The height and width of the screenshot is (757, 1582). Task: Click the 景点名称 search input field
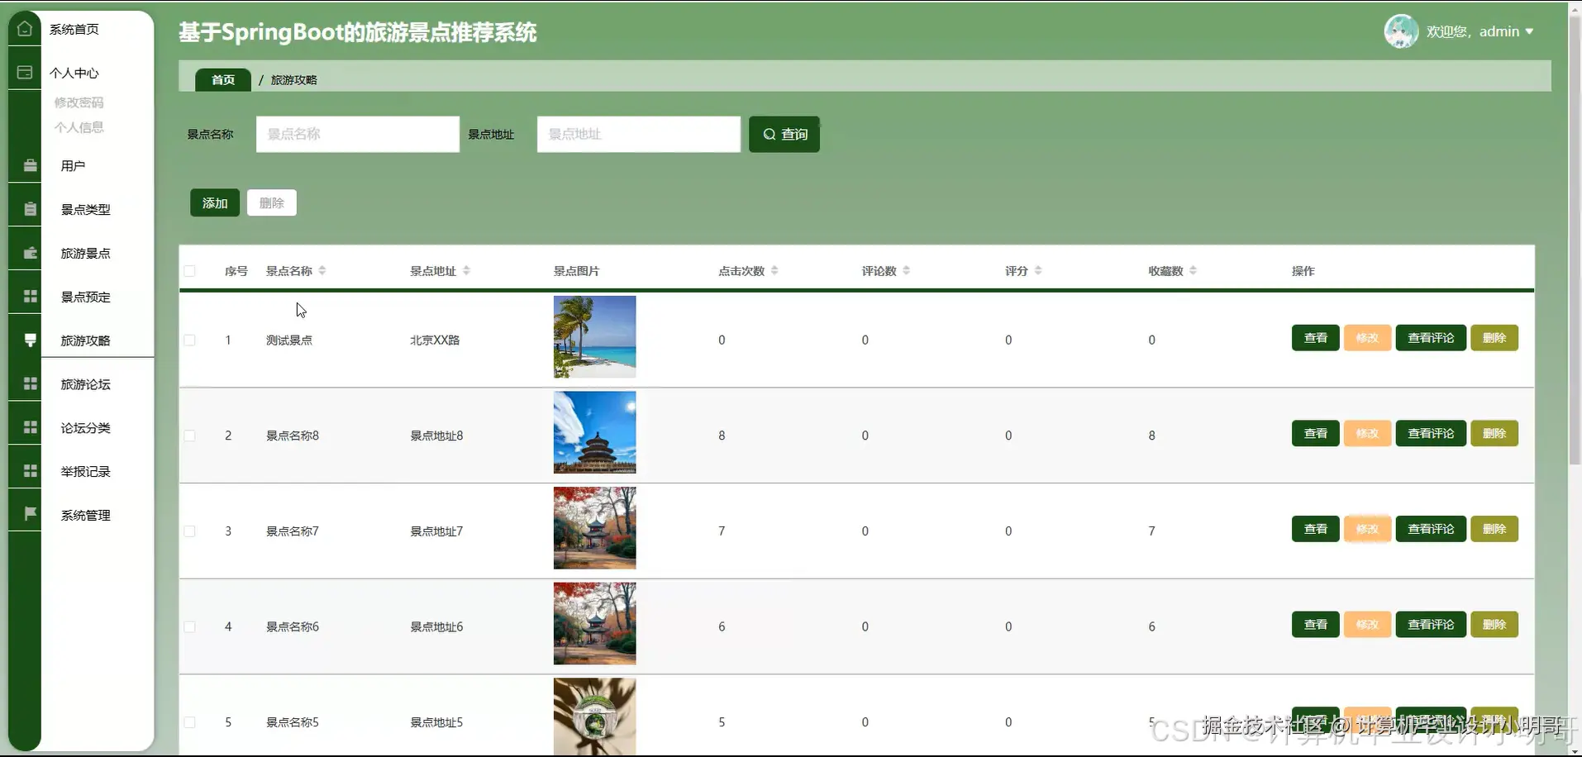(357, 134)
